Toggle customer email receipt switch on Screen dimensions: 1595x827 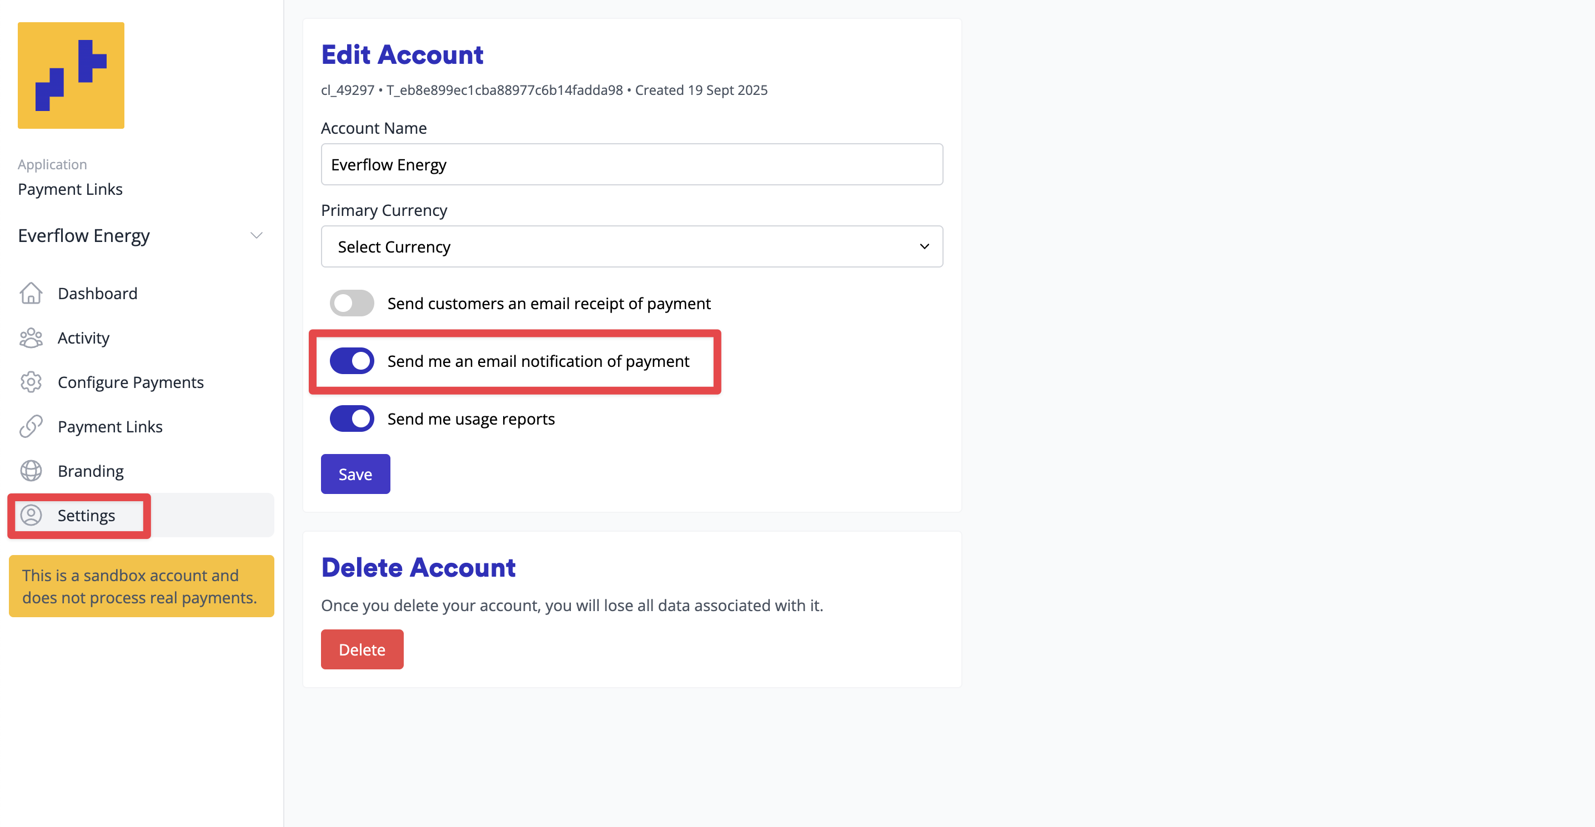click(x=352, y=303)
